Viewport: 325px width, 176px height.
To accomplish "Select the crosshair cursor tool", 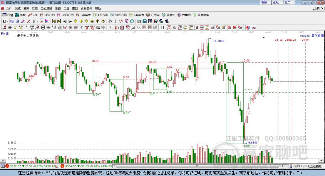I will (116, 21).
